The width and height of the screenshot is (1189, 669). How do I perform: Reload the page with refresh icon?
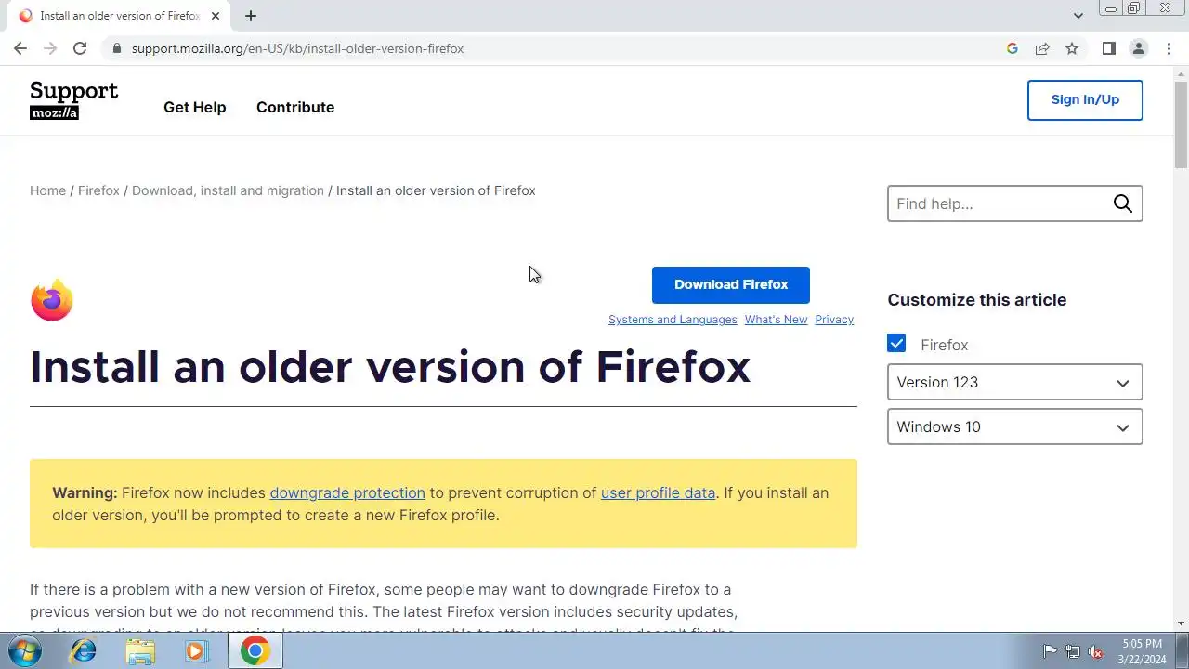[80, 48]
